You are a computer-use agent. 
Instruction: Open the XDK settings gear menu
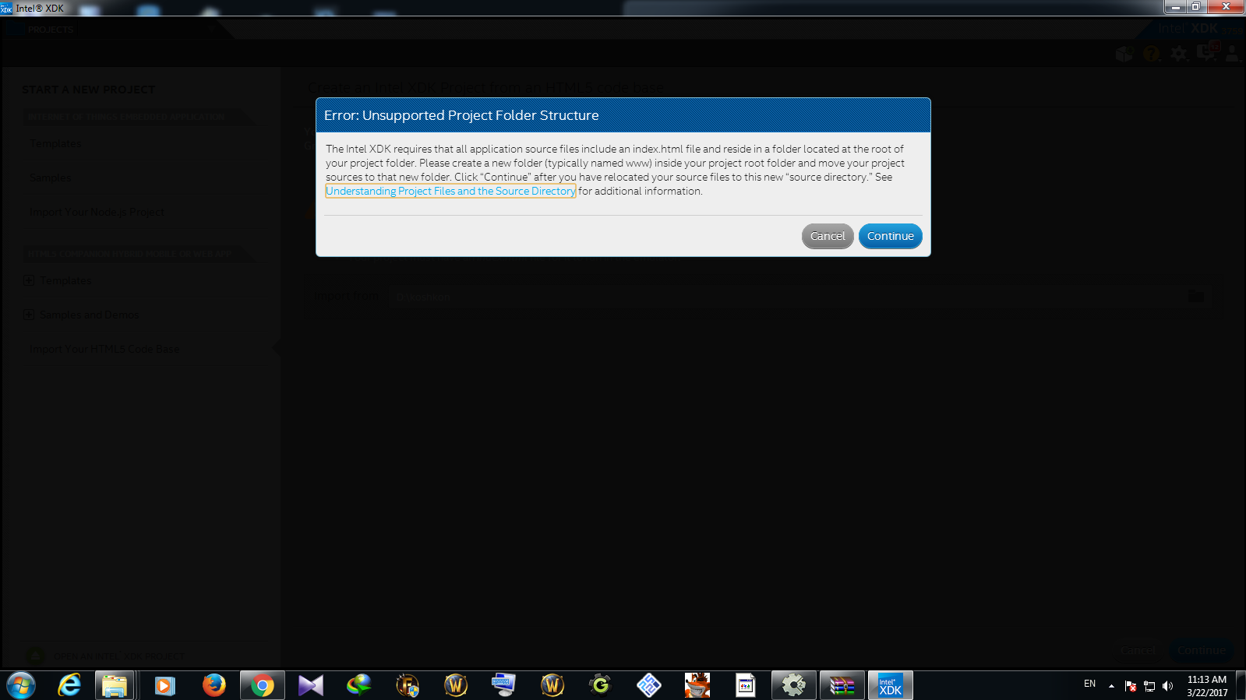click(1179, 54)
